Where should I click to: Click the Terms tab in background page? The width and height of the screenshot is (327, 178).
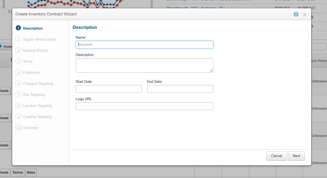pyautogui.click(x=17, y=172)
